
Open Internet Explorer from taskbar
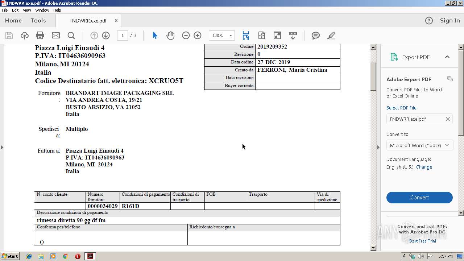click(x=29, y=256)
